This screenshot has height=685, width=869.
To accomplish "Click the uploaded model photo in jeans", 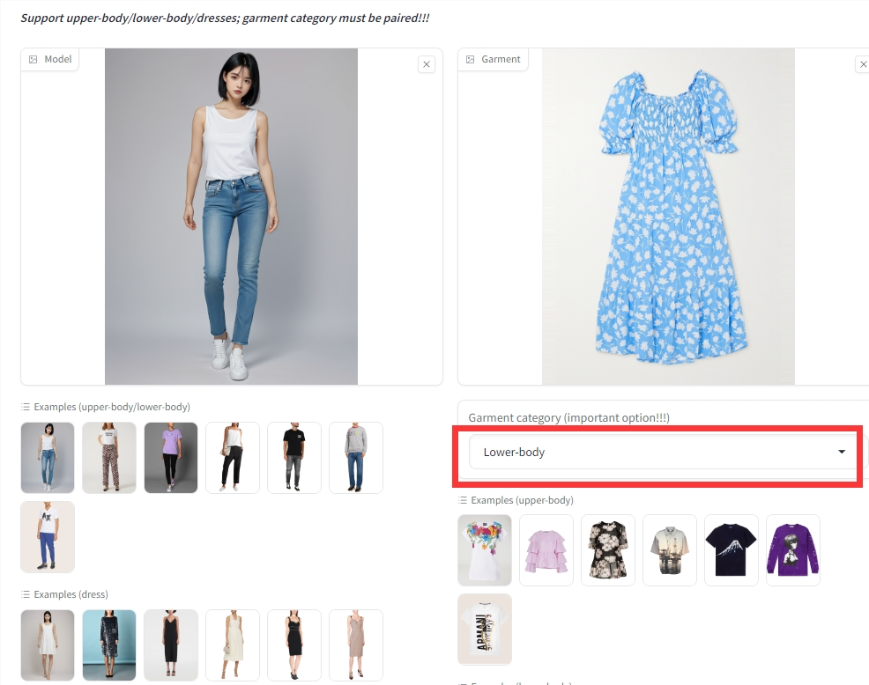I will click(x=231, y=217).
